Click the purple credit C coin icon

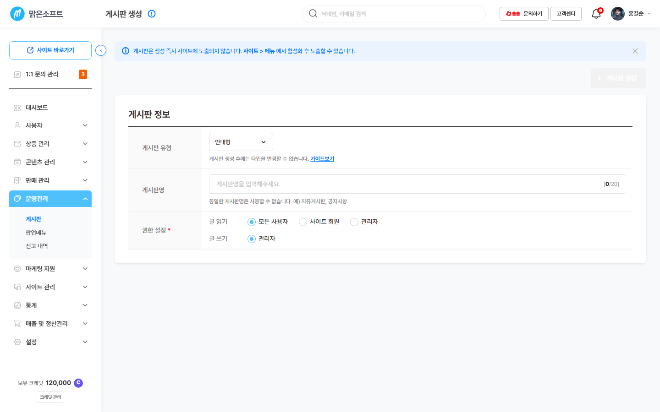coord(78,383)
